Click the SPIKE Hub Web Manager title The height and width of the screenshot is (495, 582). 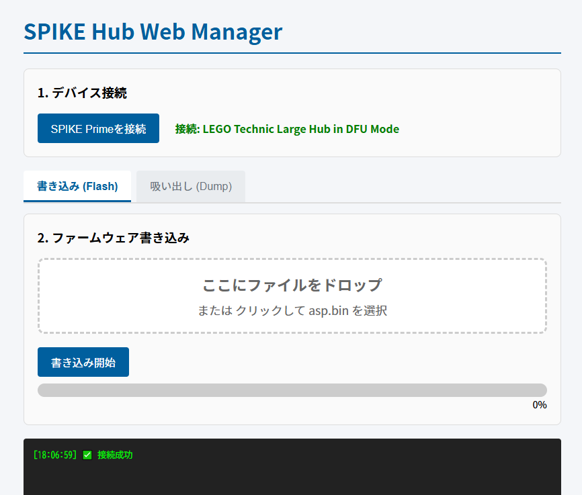pyautogui.click(x=153, y=32)
